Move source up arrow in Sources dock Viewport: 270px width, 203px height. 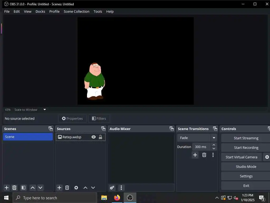point(85,188)
